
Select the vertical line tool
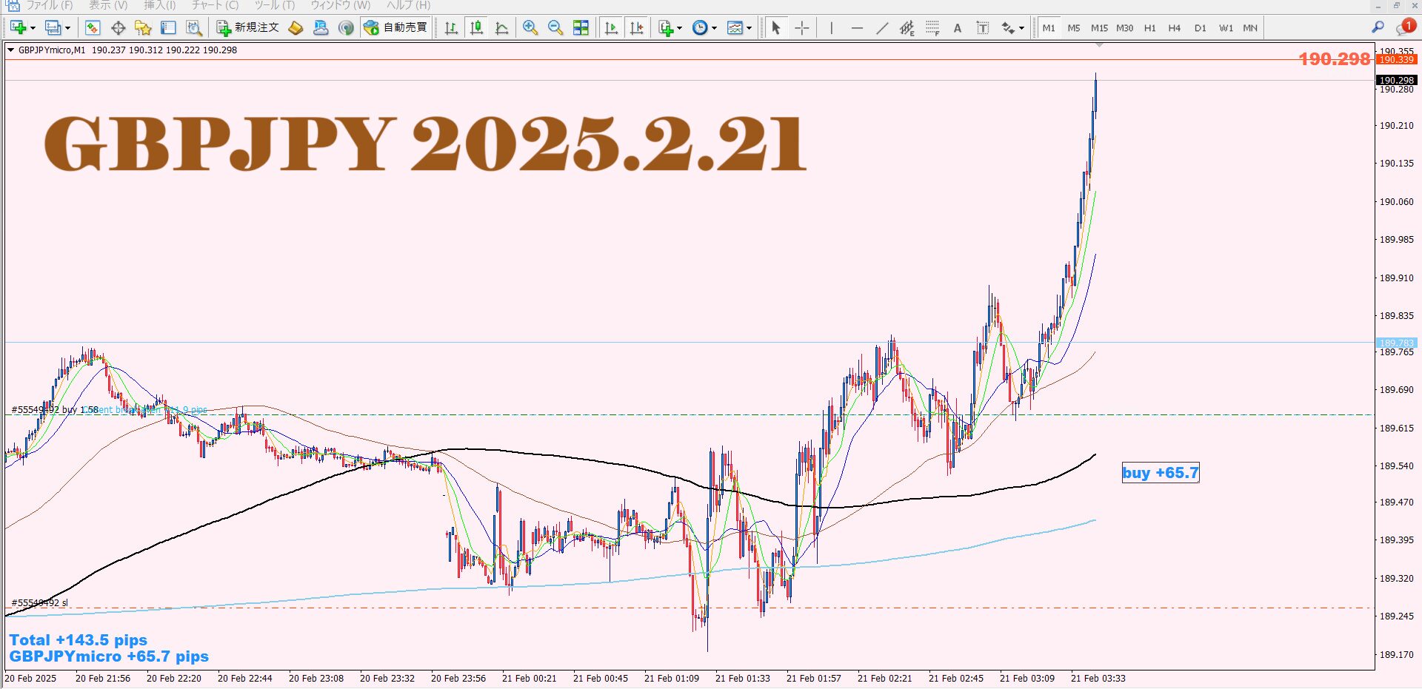pos(832,28)
